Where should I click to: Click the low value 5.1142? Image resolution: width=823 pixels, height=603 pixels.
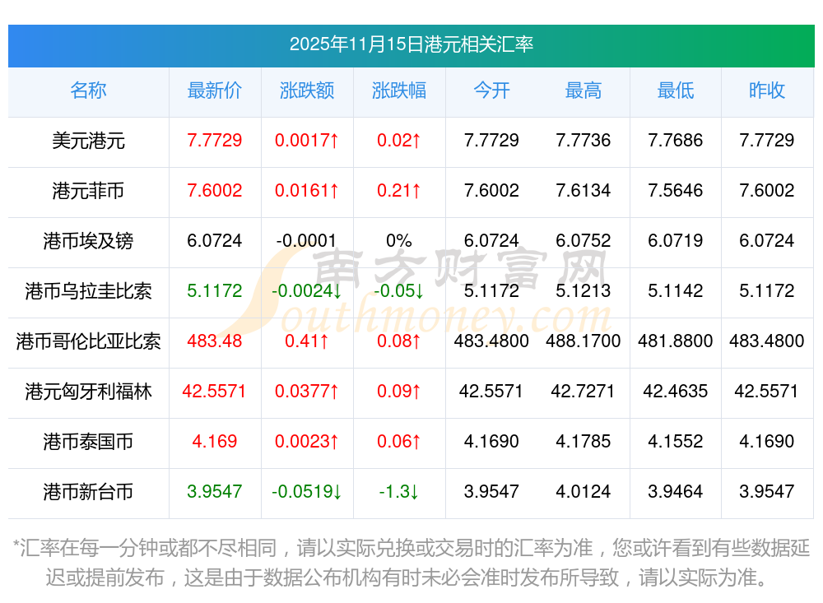coord(676,290)
